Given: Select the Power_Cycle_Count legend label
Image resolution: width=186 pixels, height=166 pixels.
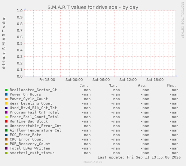Looking at the screenshot, I should point(29,99).
